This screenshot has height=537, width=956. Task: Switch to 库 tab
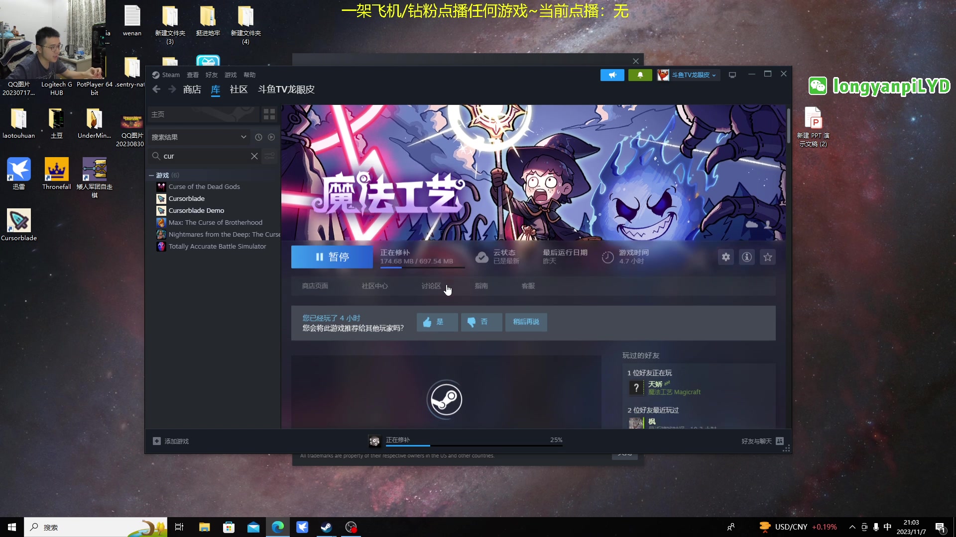click(216, 89)
